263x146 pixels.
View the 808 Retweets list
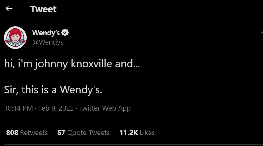point(27,133)
